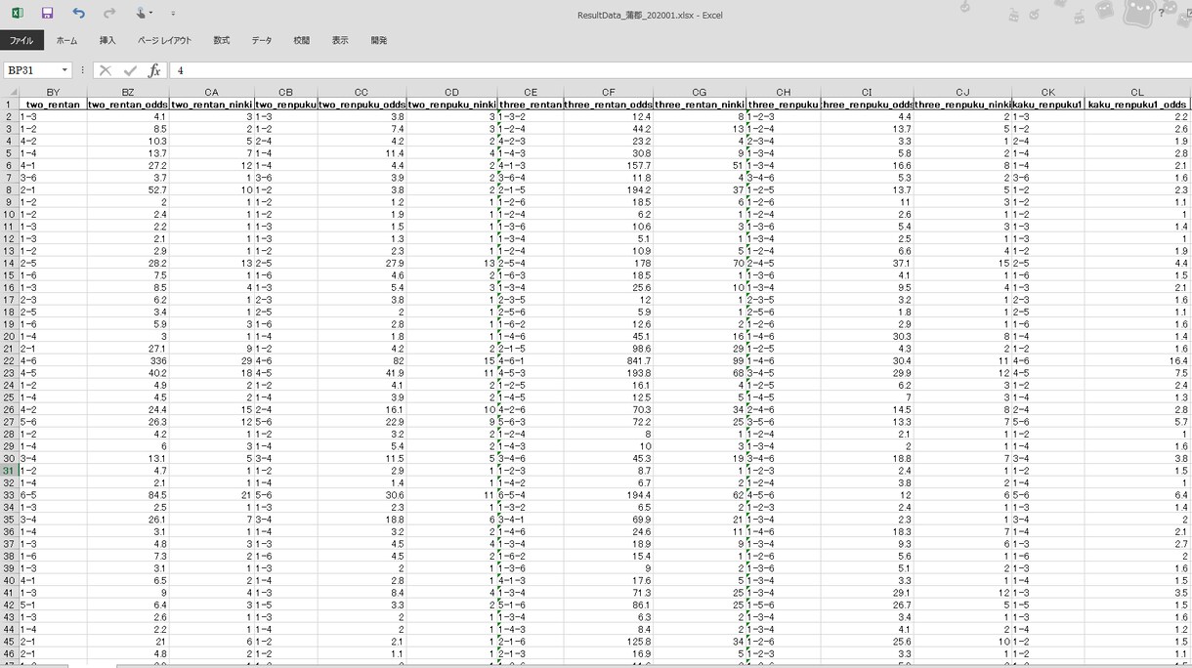Image resolution: width=1192 pixels, height=668 pixels.
Task: Click inside the formula bar showing 4
Action: (x=679, y=70)
